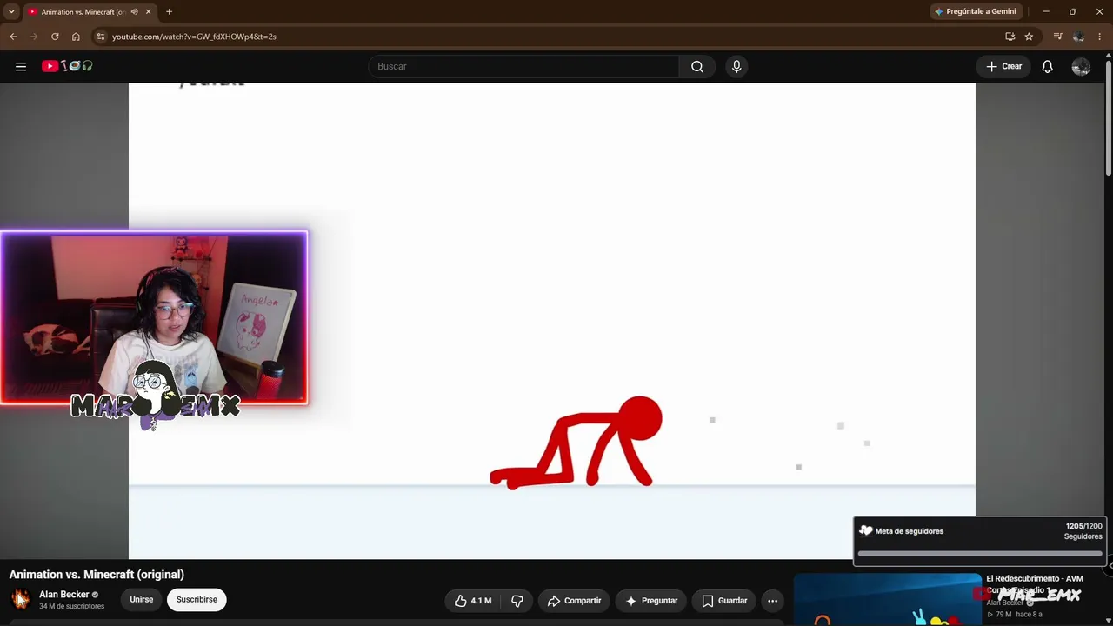Click the 34 M de suscriptores text
1113x626 pixels.
(x=72, y=606)
